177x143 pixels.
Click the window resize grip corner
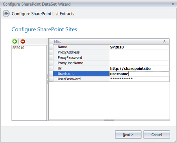[x=174, y=140]
